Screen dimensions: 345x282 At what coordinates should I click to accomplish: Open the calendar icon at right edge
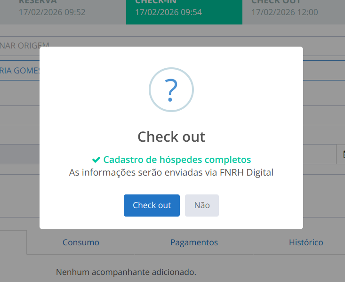(343, 154)
